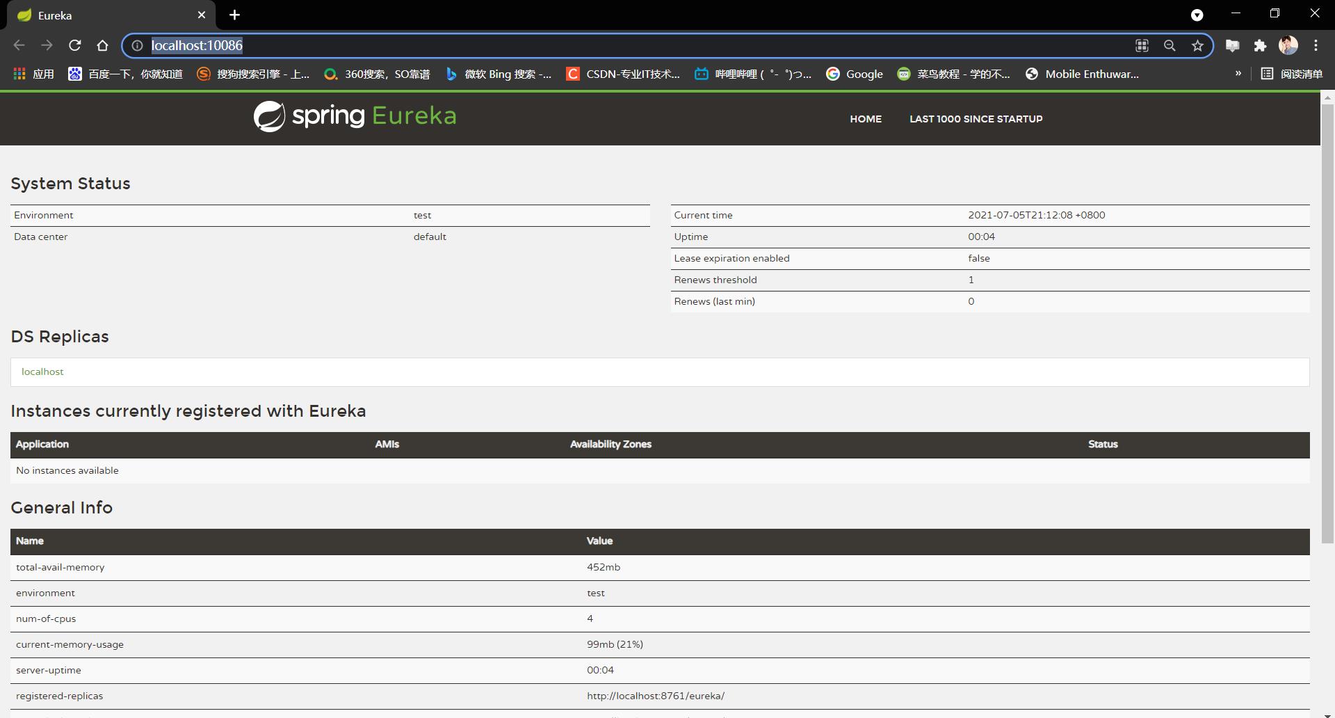This screenshot has height=718, width=1335.
Task: Click the registered-replicas URL value
Action: 656,696
